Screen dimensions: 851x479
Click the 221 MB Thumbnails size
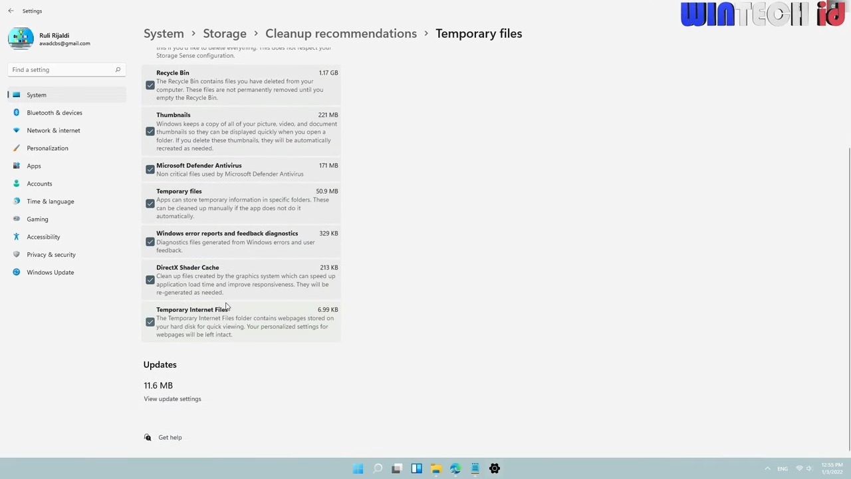[328, 115]
